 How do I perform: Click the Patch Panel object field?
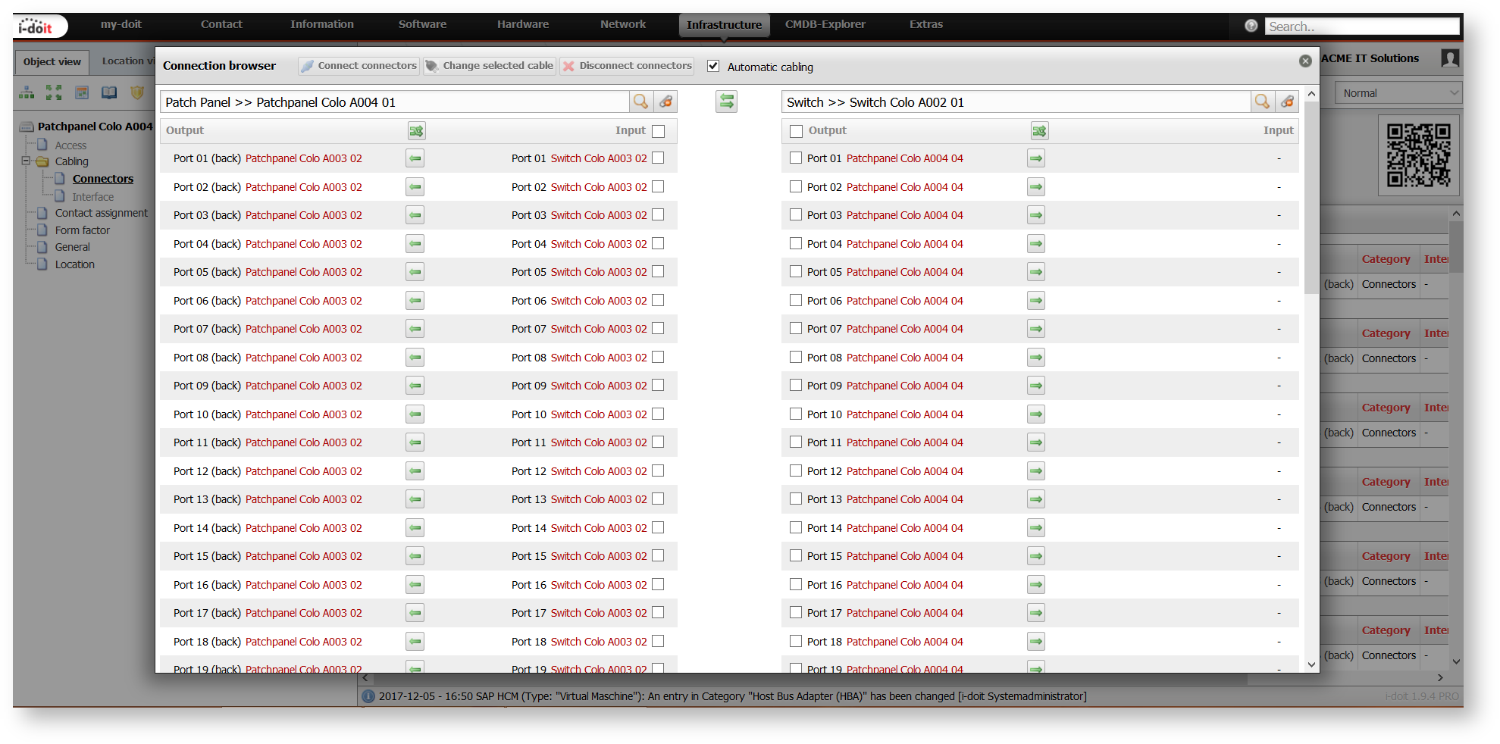(395, 102)
